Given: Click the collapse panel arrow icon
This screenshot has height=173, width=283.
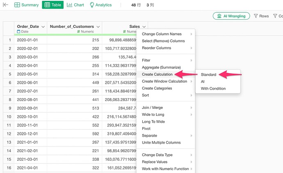Looking at the screenshot, I should coord(6,5).
